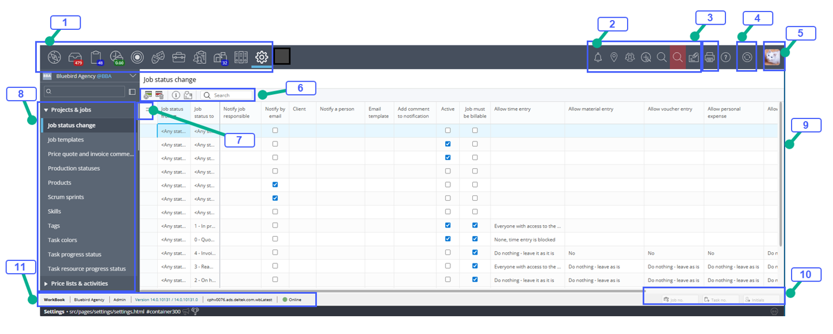Uncheck Job must be billable for '1 - In pr...' row
Image resolution: width=833 pixels, height=334 pixels.
tap(475, 225)
